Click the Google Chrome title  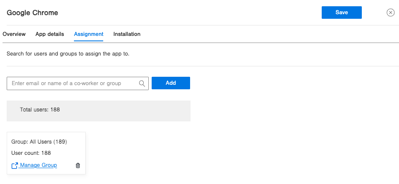(32, 13)
